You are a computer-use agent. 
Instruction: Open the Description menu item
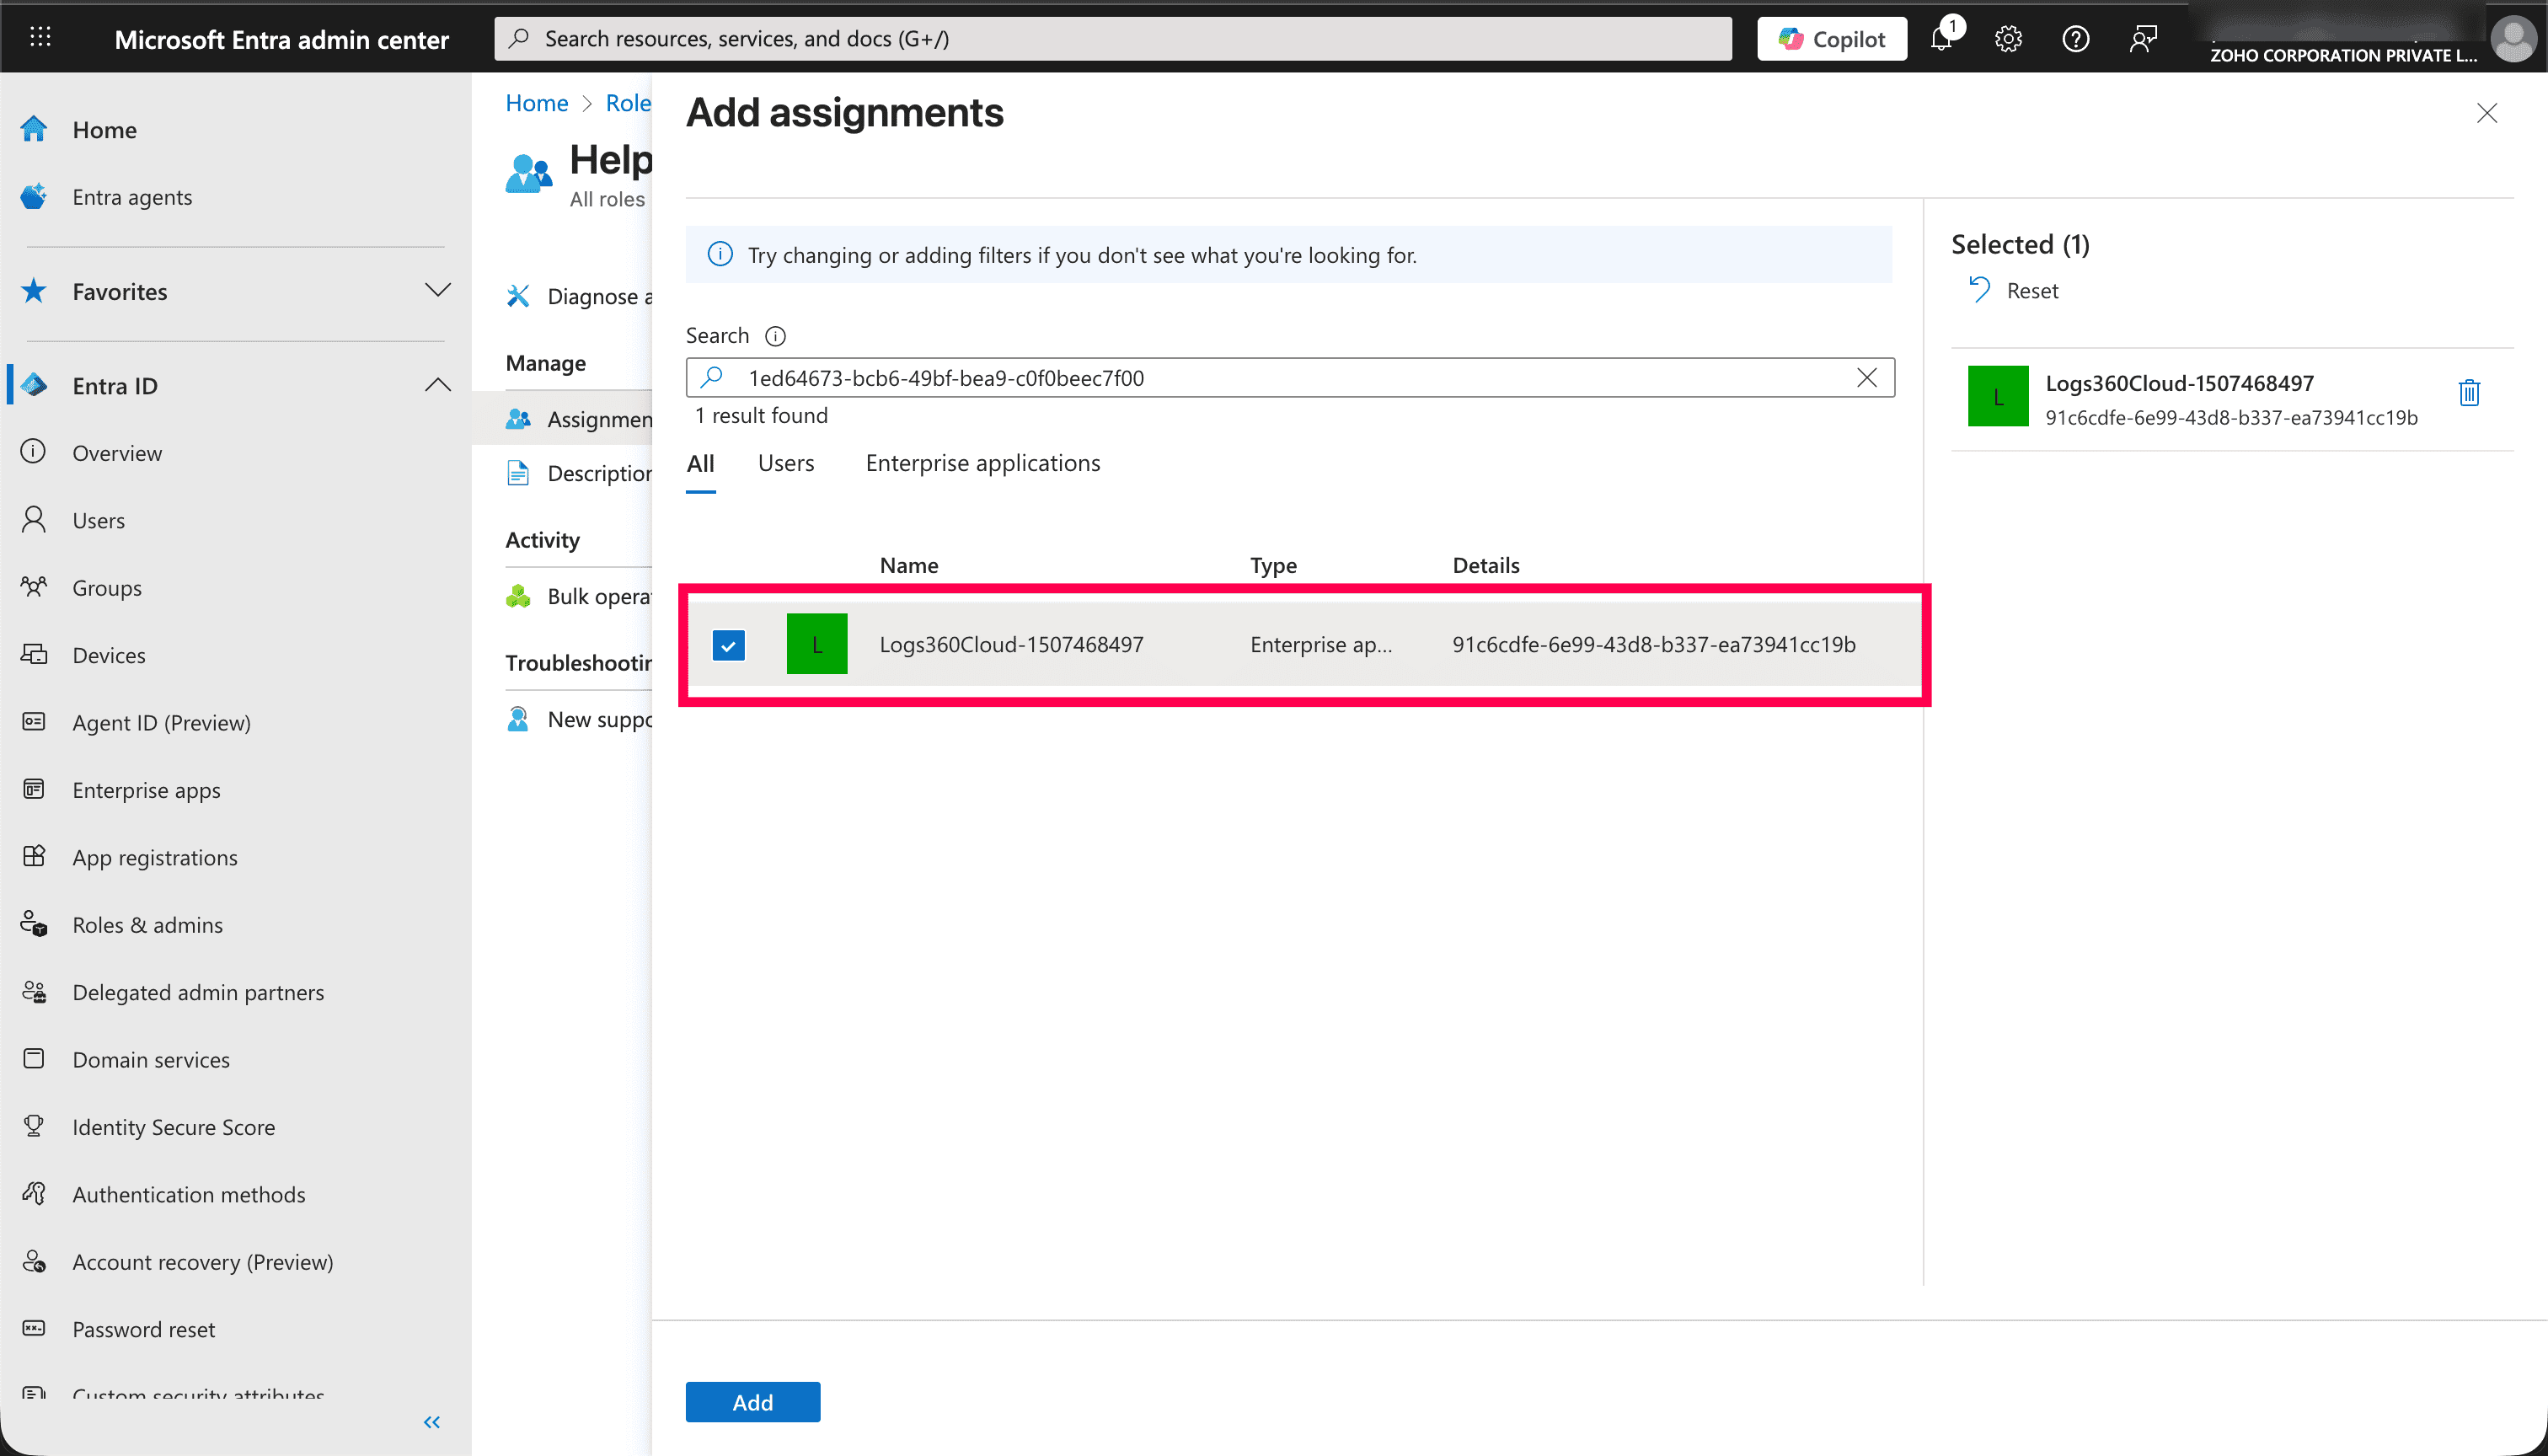[580, 472]
